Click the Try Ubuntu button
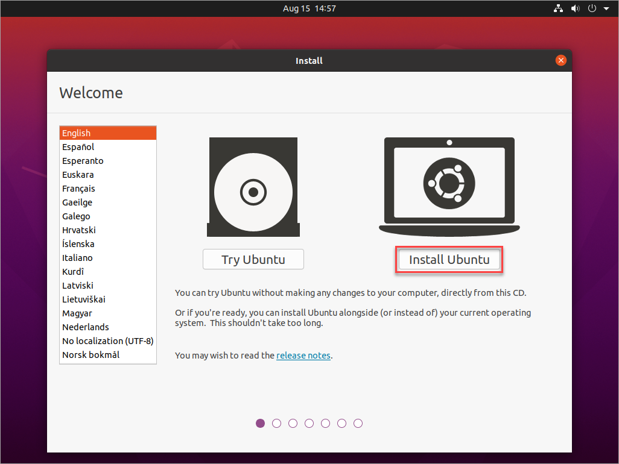The width and height of the screenshot is (619, 464). pyautogui.click(x=253, y=259)
